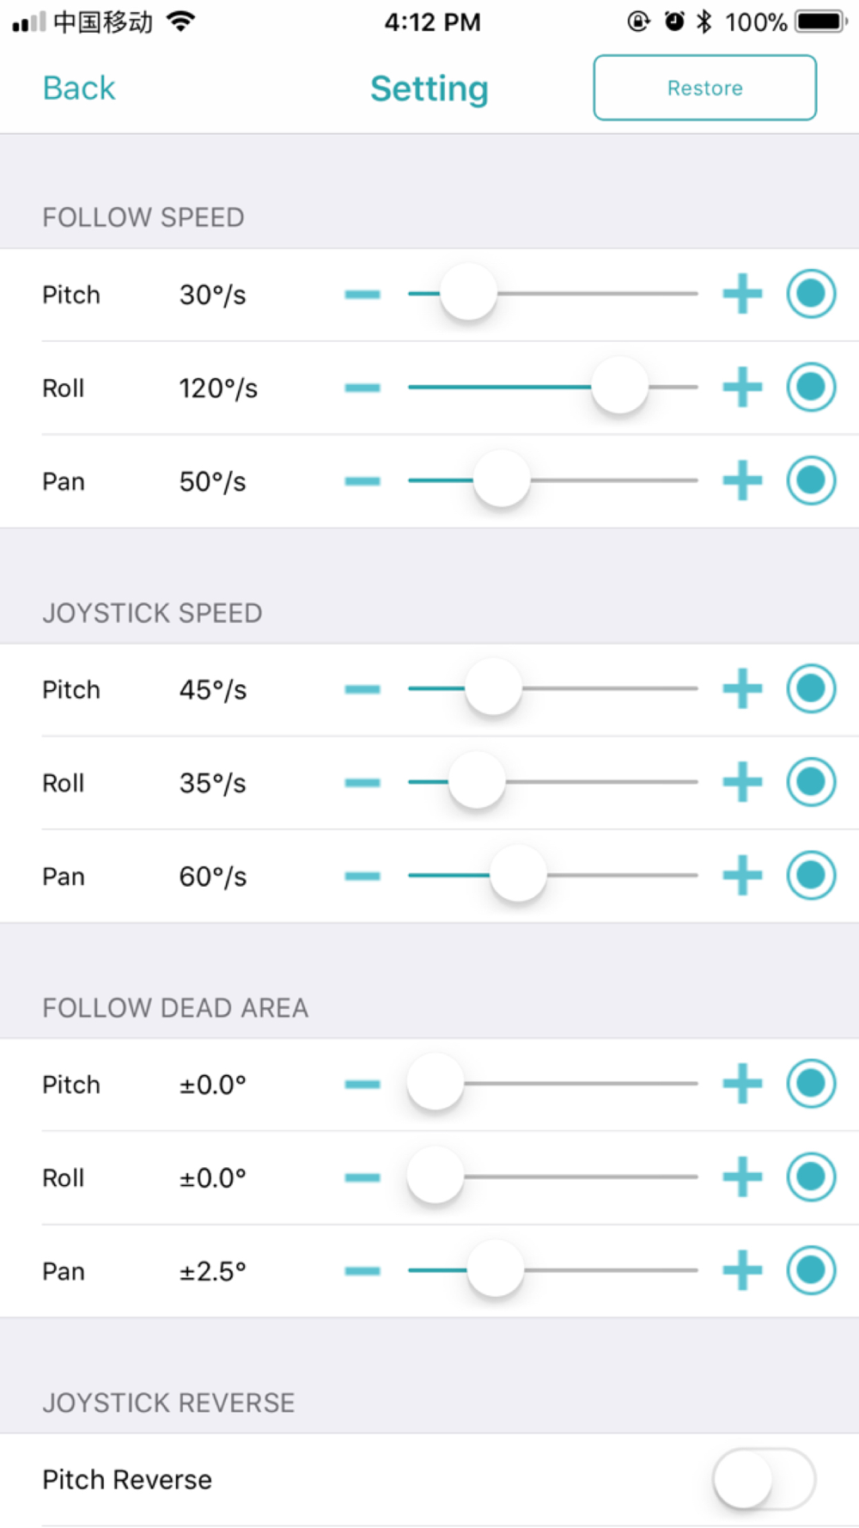The width and height of the screenshot is (859, 1528).
Task: Click the Joystick Speed Pitch slider knob
Action: pos(493,688)
